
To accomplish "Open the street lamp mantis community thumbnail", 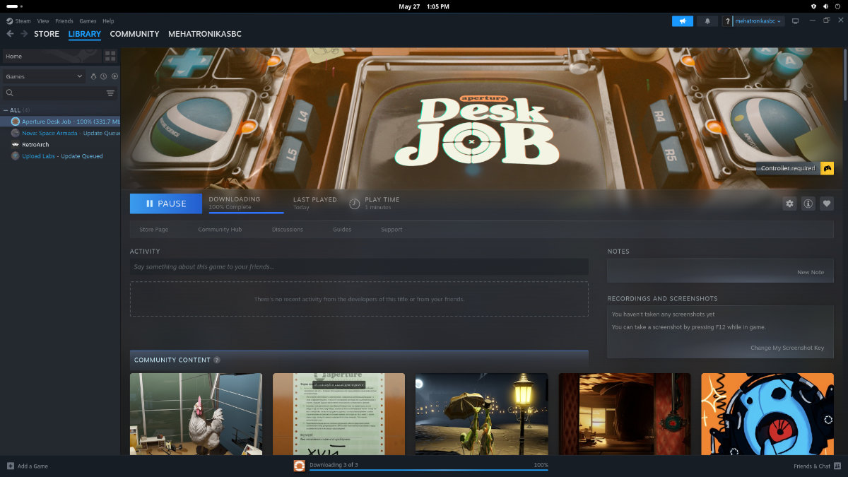I will pyautogui.click(x=481, y=414).
